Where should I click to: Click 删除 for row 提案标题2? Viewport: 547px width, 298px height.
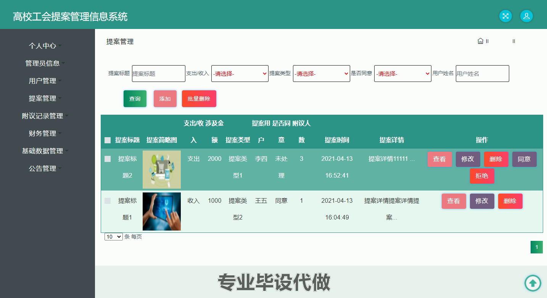point(496,159)
